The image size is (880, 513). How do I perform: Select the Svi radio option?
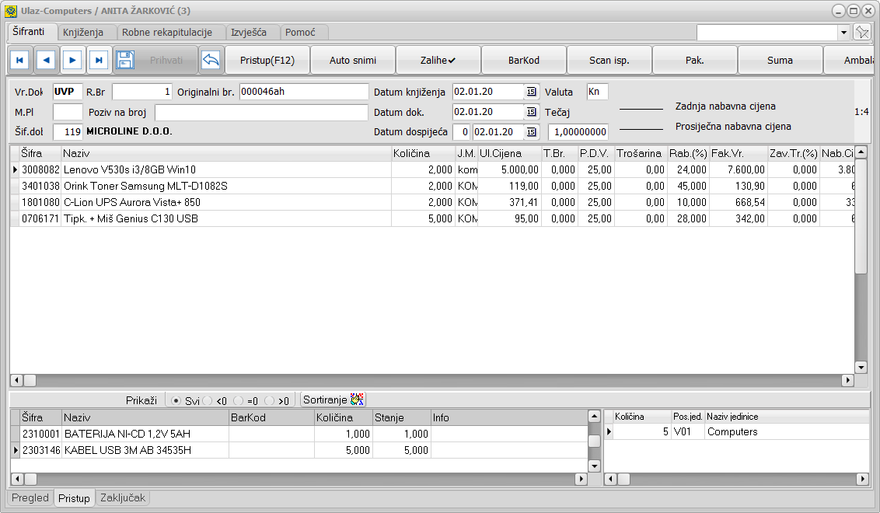click(x=176, y=401)
